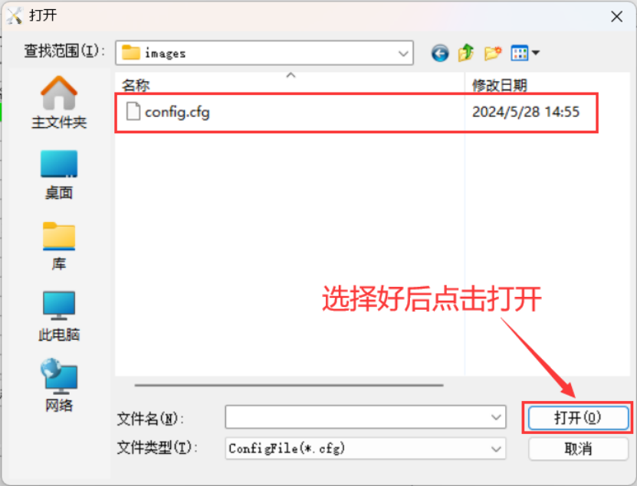Open the View menu icon
The image size is (637, 486).
[520, 53]
